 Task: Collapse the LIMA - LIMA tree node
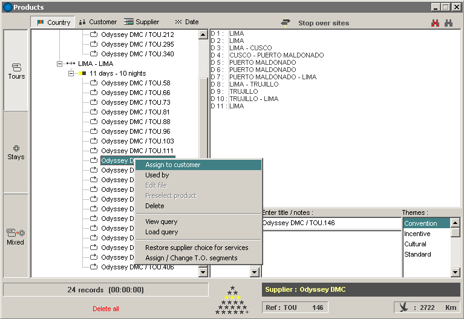pos(60,64)
